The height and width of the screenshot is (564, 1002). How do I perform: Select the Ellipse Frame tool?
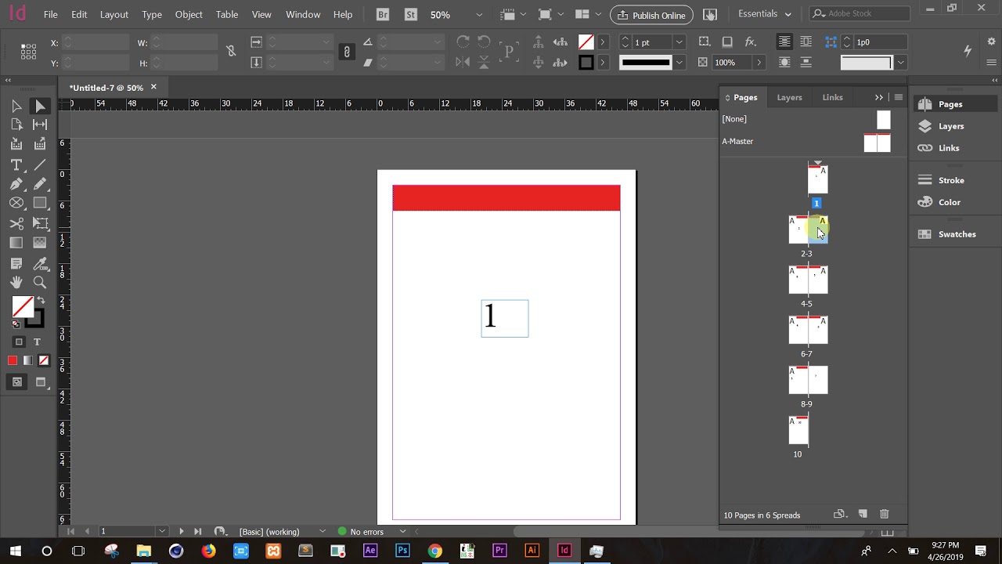(16, 203)
